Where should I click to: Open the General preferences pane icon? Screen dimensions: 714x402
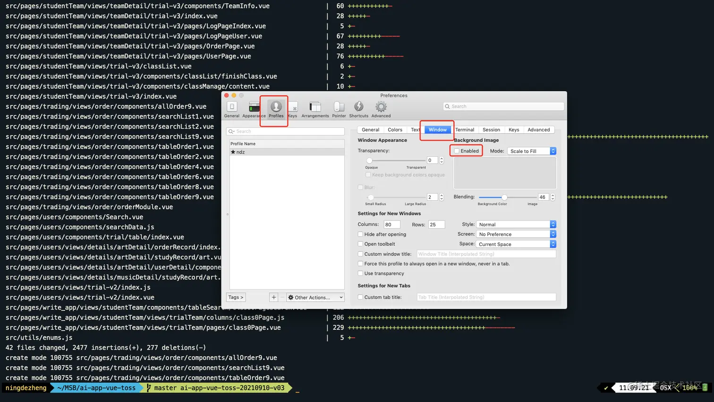coord(232,109)
